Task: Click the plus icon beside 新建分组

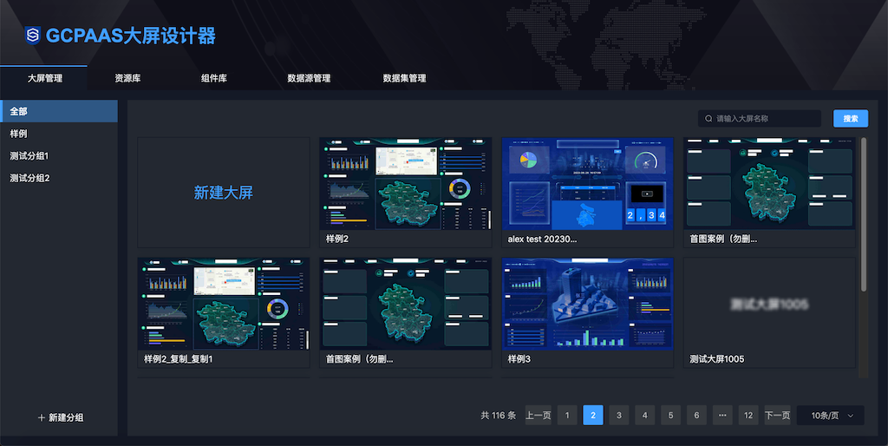Action: pyautogui.click(x=42, y=417)
